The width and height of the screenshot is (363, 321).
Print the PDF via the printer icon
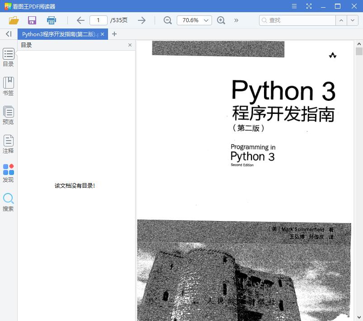pyautogui.click(x=51, y=20)
